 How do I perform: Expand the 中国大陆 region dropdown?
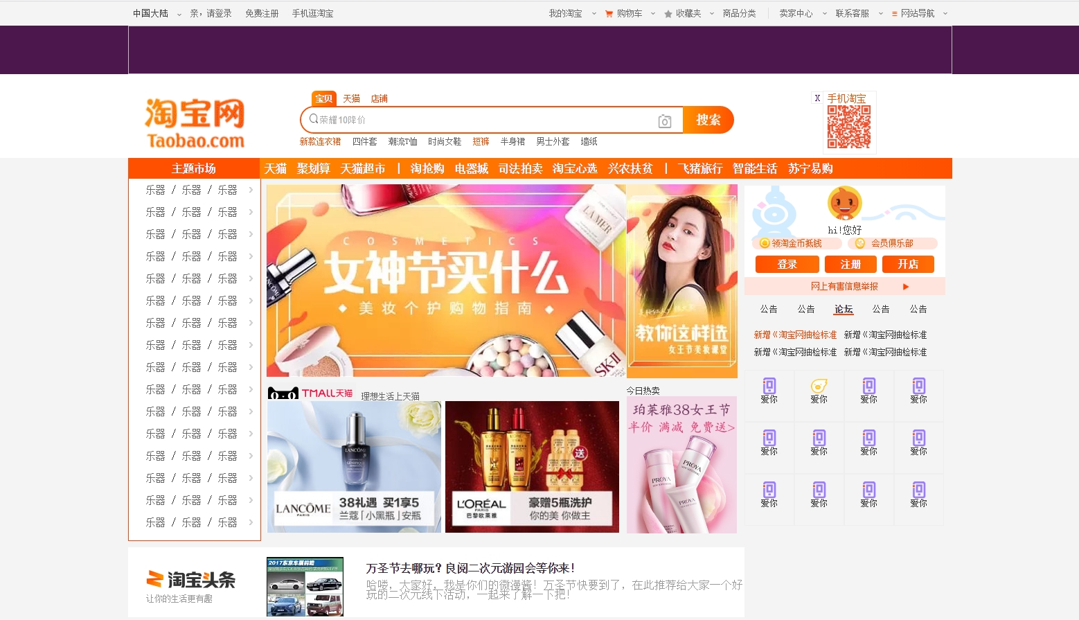(x=179, y=14)
